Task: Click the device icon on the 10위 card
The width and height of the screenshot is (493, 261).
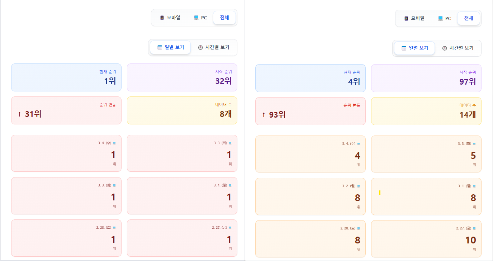Action: [x=474, y=228]
